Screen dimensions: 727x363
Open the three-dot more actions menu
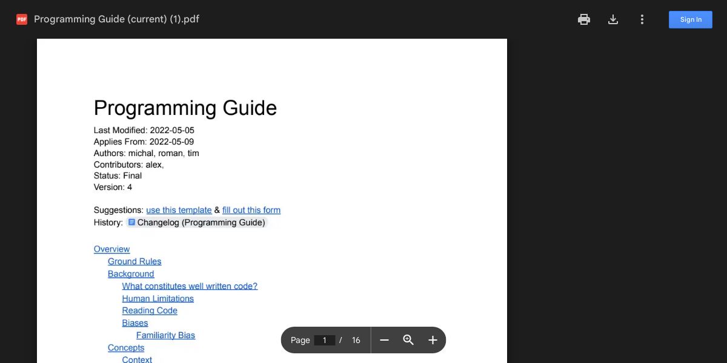642,19
